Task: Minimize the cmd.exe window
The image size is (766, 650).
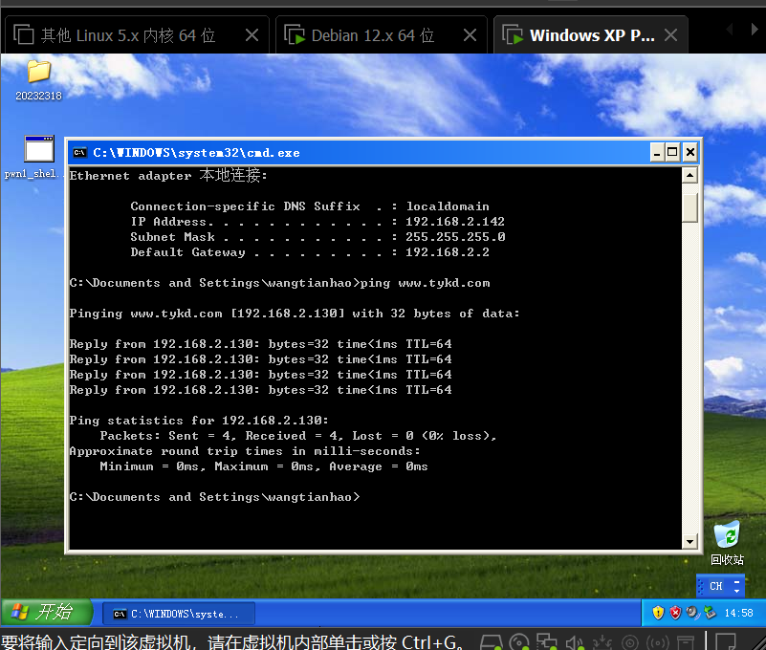Action: click(657, 153)
